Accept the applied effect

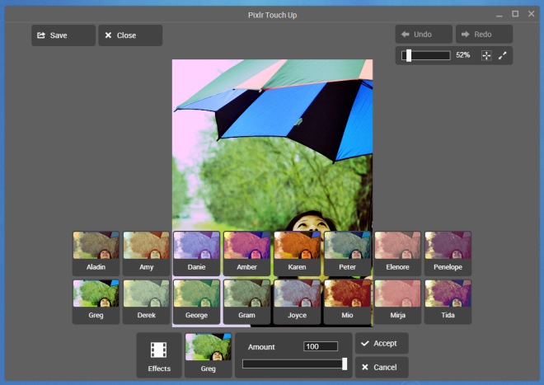(x=382, y=343)
